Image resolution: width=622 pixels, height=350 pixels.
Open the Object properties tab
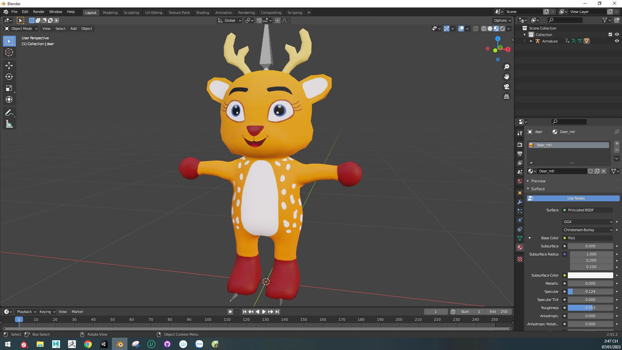(520, 193)
